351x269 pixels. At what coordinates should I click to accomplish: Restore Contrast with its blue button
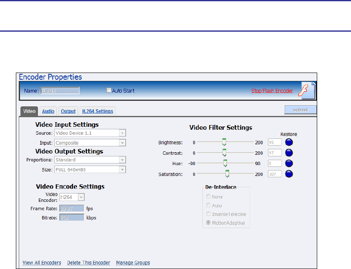[x=289, y=153]
